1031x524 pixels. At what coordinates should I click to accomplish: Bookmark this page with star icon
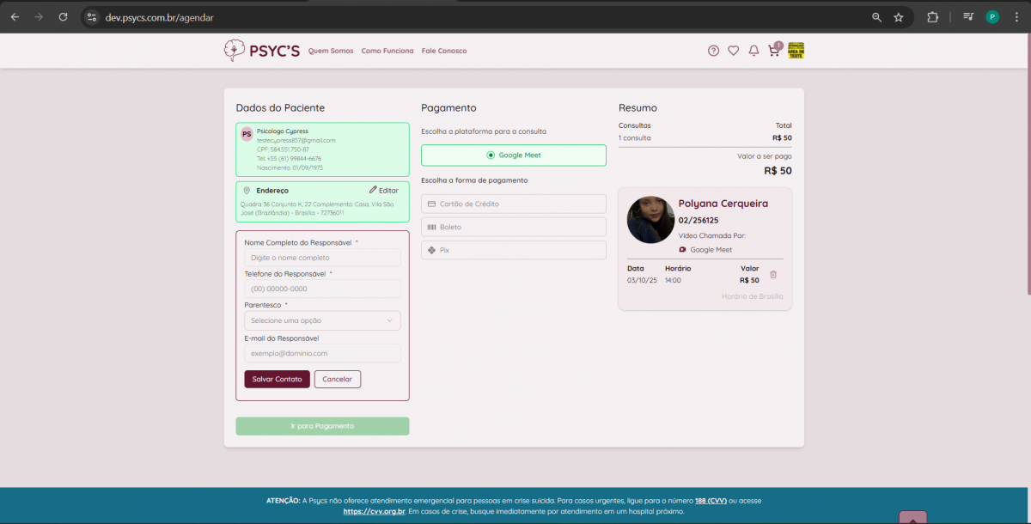tap(899, 17)
